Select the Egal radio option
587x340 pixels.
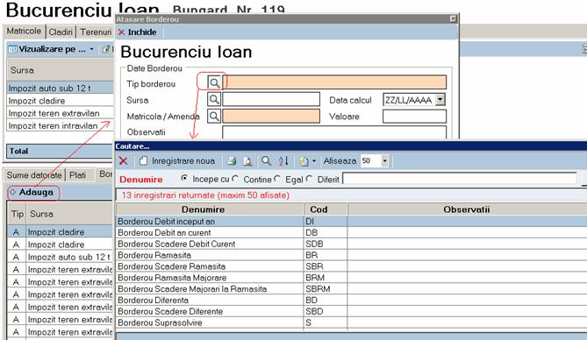277,179
